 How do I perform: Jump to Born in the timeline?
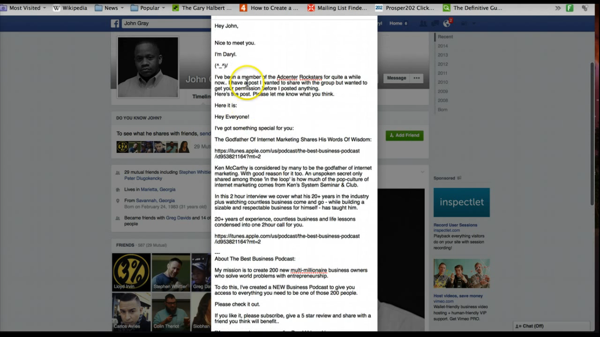(442, 110)
